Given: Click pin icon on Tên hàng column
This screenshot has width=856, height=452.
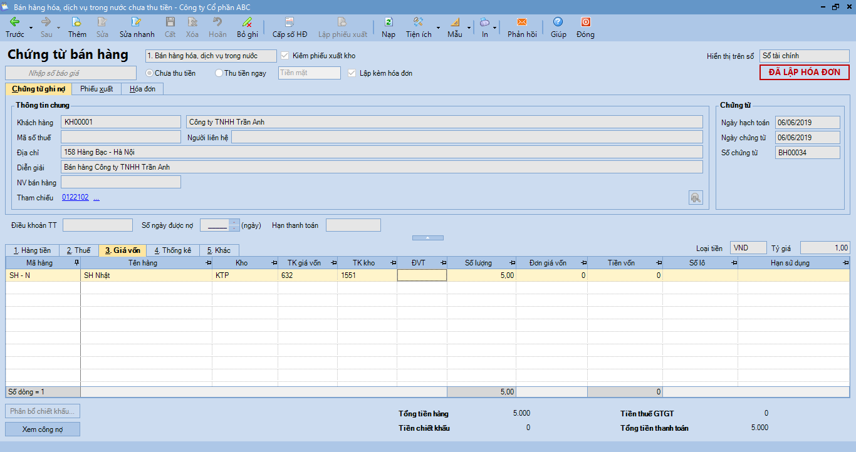Looking at the screenshot, I should (x=209, y=263).
